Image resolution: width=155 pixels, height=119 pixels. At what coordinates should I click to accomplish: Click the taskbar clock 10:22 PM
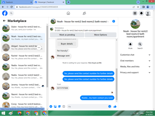tap(149, 113)
